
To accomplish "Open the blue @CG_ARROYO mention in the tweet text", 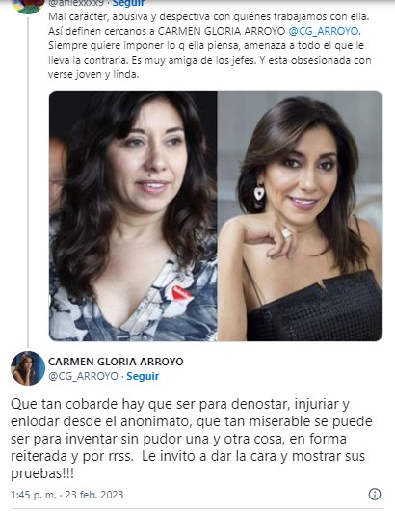I will coord(325,31).
